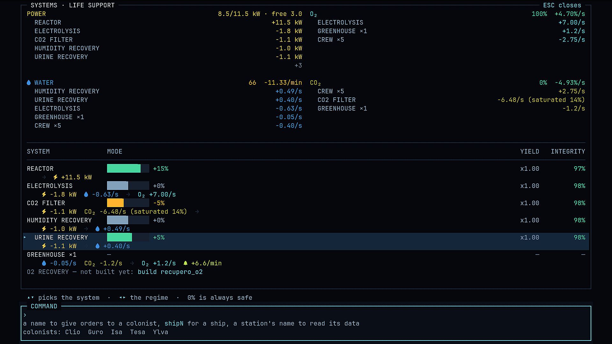Click the water drop icon in ELECTROLYSIS detail line
The width and height of the screenshot is (612, 344).
(x=86, y=194)
